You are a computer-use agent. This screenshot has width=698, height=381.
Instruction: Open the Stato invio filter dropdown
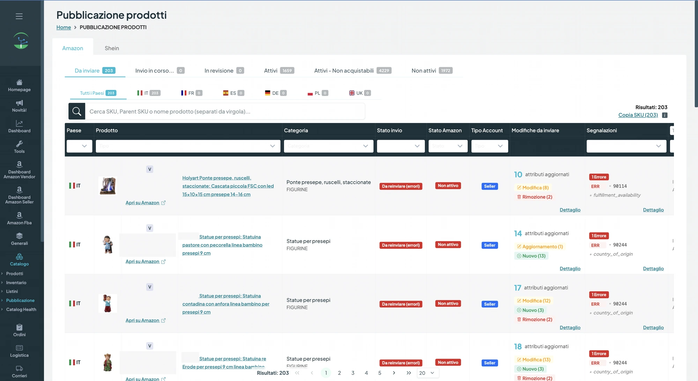[x=401, y=146]
